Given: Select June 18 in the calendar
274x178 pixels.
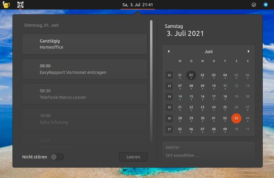Looking at the screenshot, I should (225, 97).
